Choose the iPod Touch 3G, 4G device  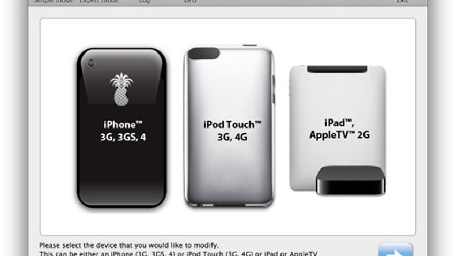coord(229,126)
